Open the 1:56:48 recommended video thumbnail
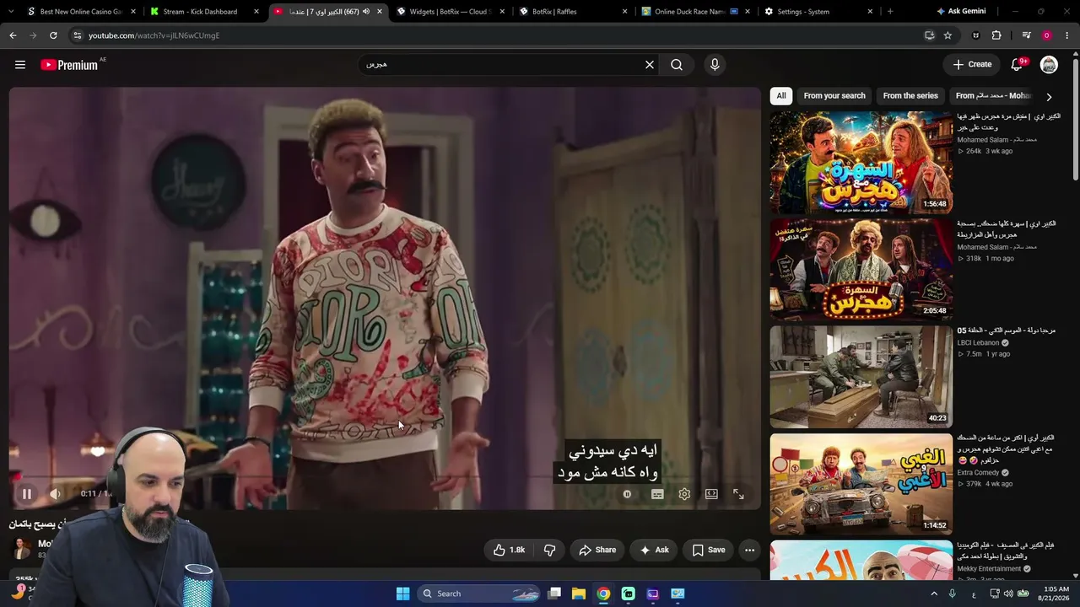Screen dimensions: 1080x607 [861, 163]
